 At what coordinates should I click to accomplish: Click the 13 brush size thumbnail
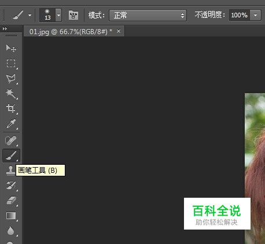pos(47,15)
